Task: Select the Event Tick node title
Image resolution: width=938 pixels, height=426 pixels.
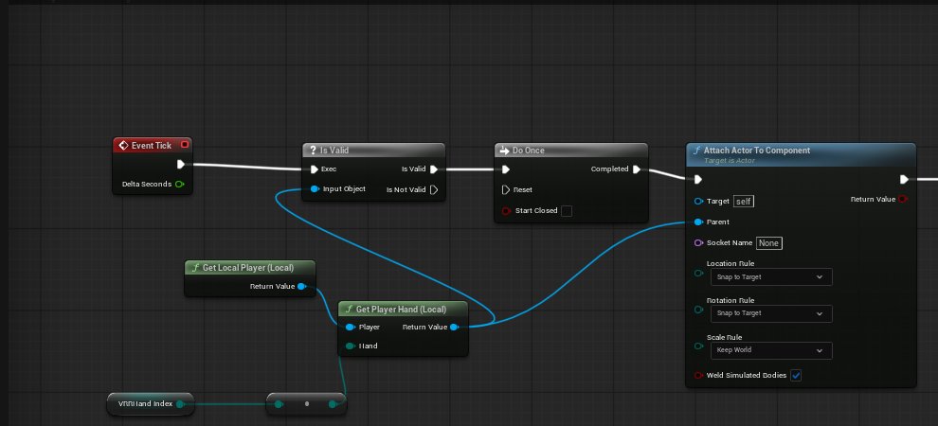Action: click(152, 145)
